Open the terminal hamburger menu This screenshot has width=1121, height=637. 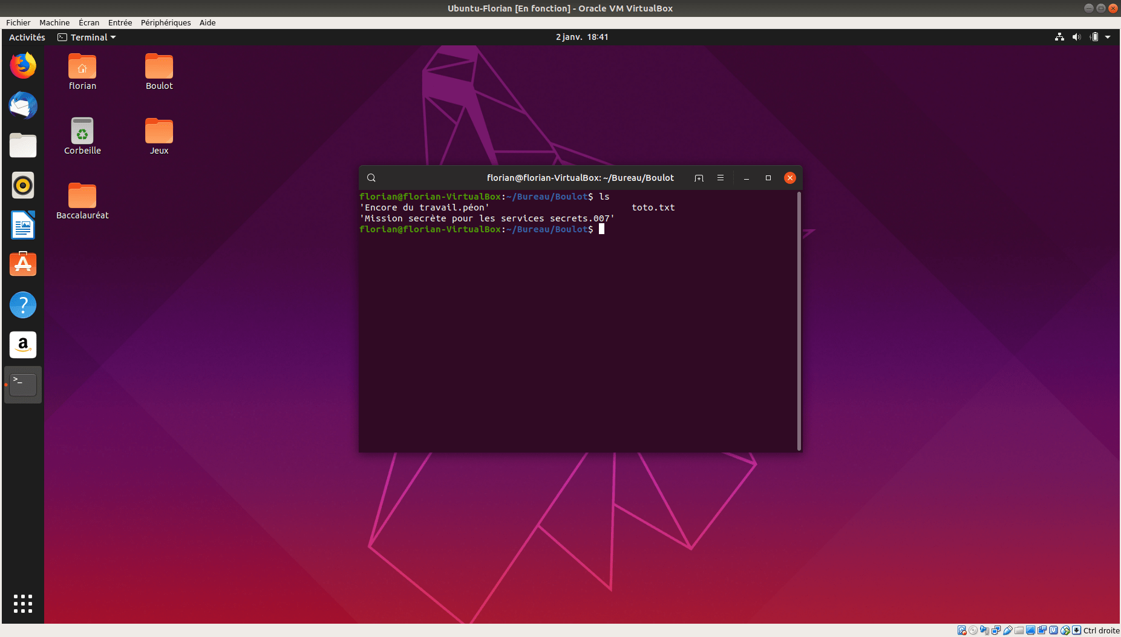click(x=721, y=178)
